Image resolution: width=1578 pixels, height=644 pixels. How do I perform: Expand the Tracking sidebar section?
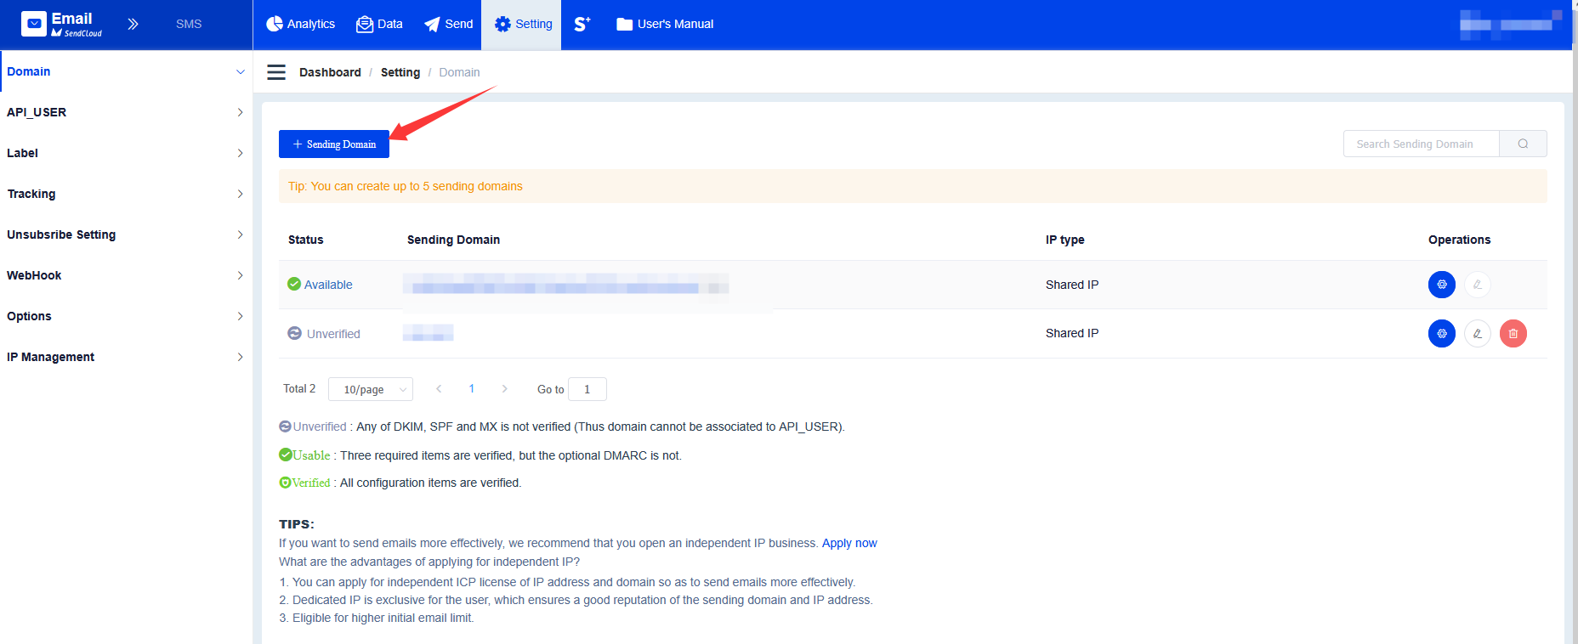126,194
